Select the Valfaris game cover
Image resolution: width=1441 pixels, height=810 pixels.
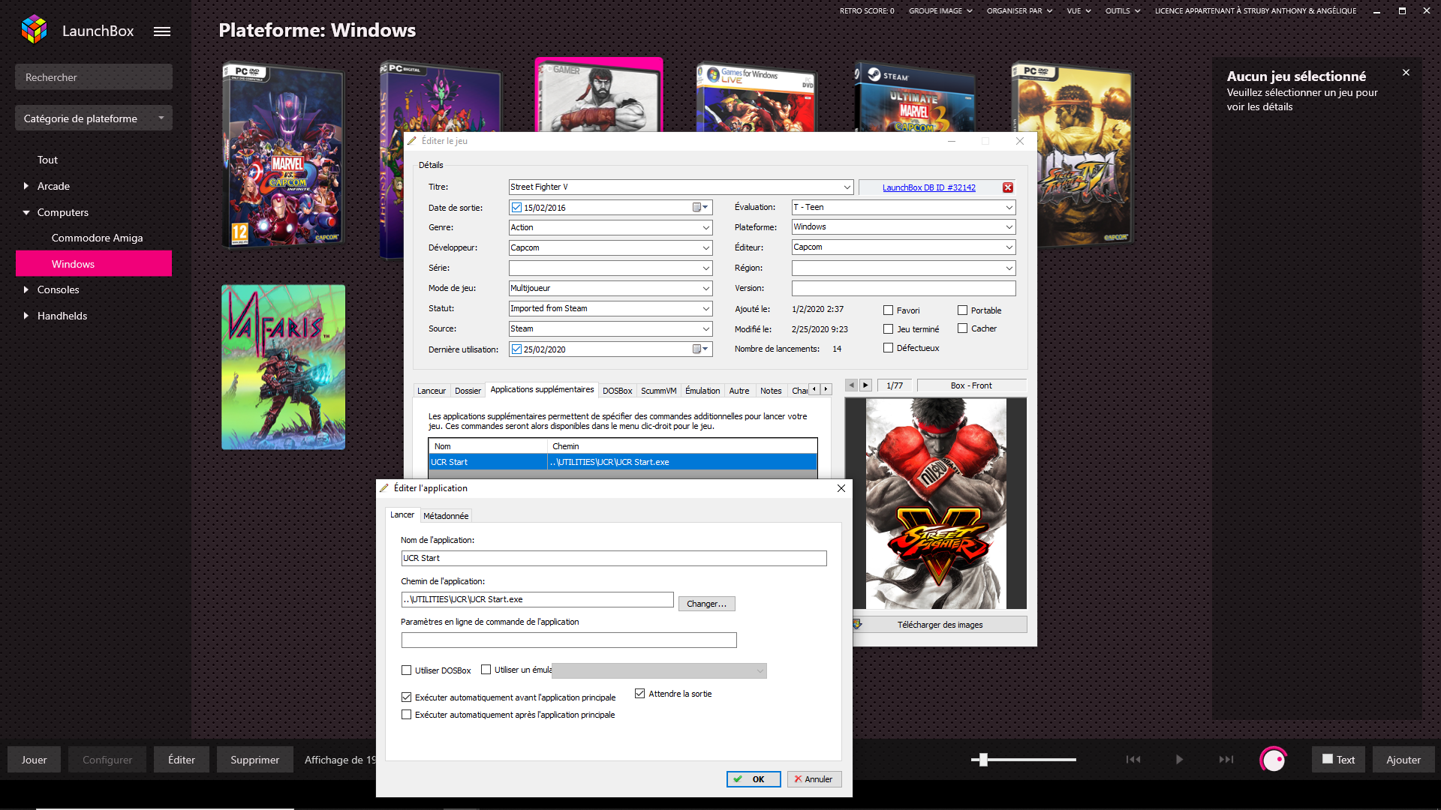284,367
